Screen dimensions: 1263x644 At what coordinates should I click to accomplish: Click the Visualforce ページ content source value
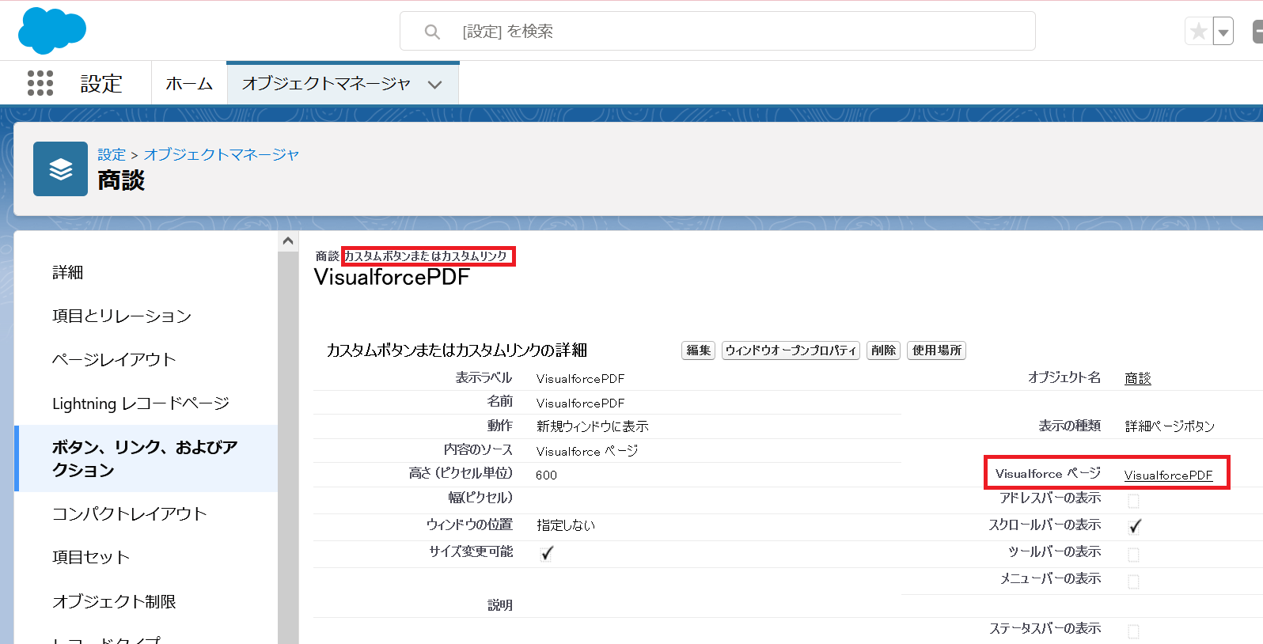(587, 451)
